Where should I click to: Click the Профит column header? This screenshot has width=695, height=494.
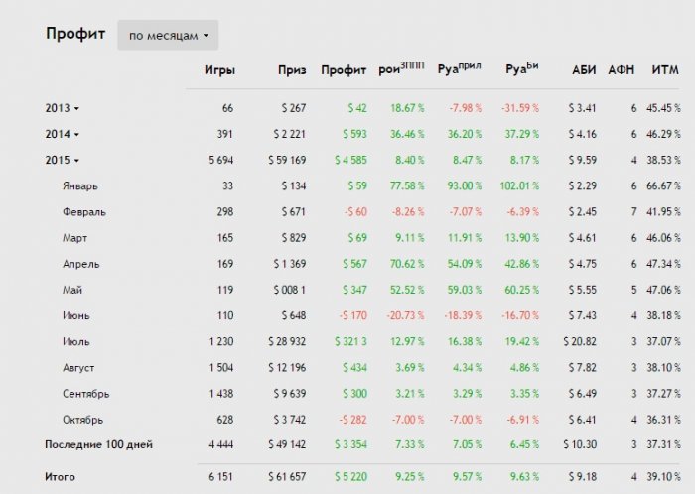[344, 69]
